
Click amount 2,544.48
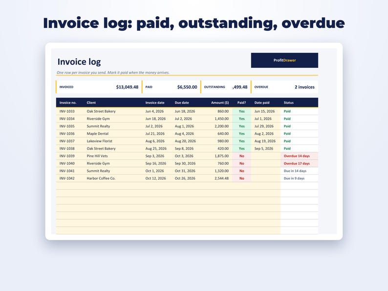point(221,178)
